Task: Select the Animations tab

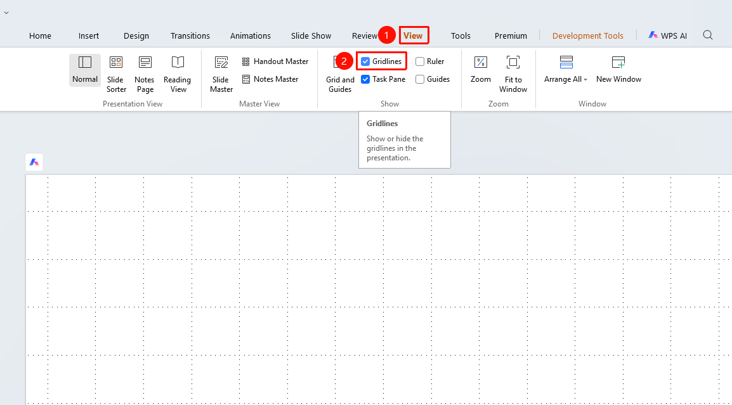Action: (250, 36)
